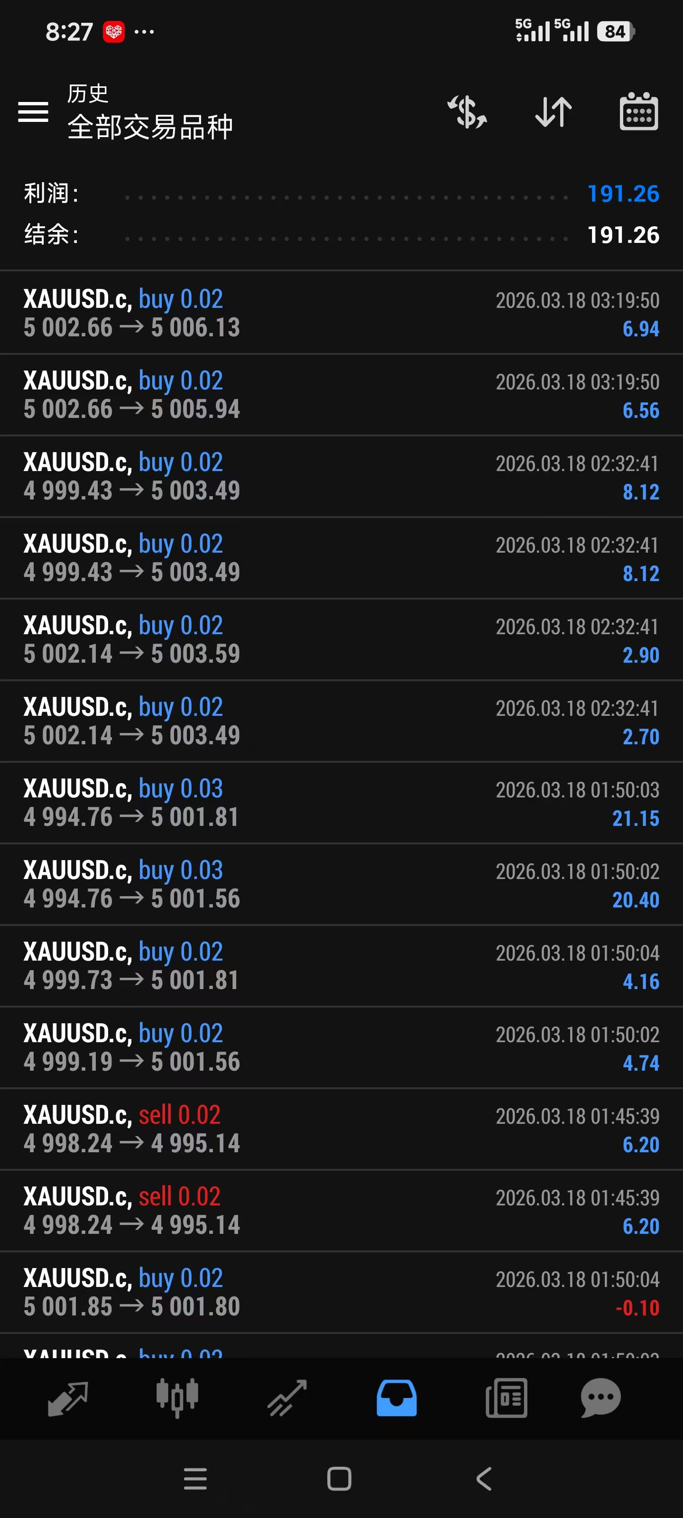Image resolution: width=683 pixels, height=1518 pixels.
Task: Open the buy trade with profit 4.74
Action: click(x=341, y=1047)
